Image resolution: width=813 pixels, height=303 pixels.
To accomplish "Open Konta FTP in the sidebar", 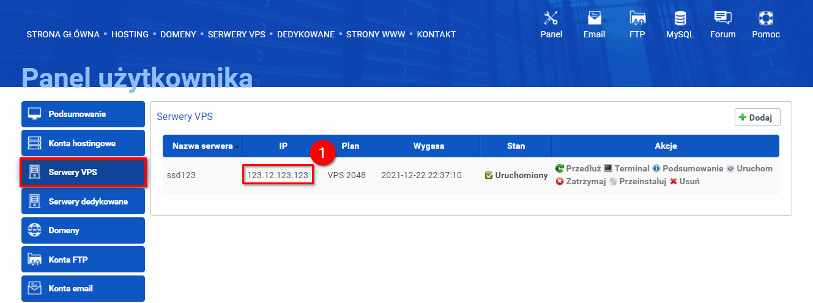I will coord(83,260).
